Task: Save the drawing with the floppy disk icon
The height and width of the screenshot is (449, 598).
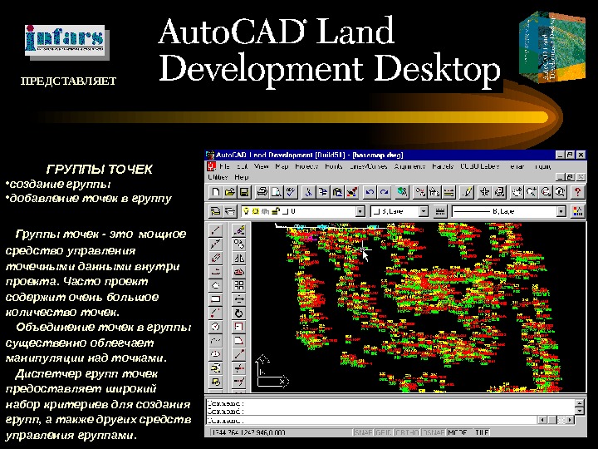Action: (x=244, y=192)
